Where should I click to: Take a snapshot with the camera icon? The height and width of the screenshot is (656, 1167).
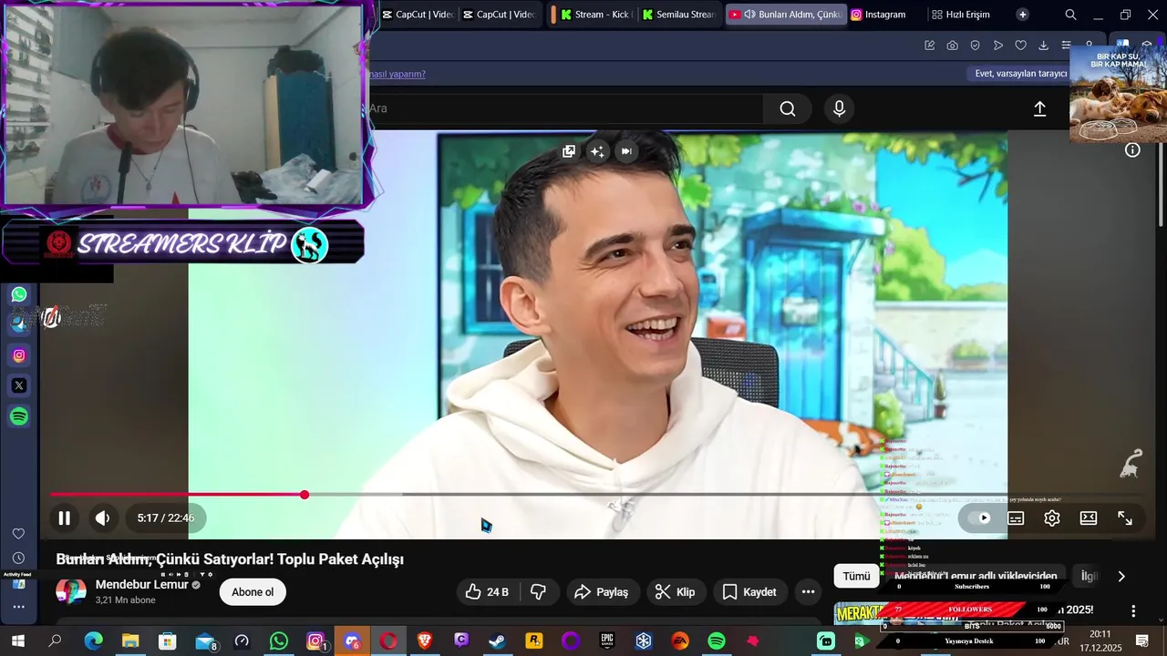(x=953, y=46)
